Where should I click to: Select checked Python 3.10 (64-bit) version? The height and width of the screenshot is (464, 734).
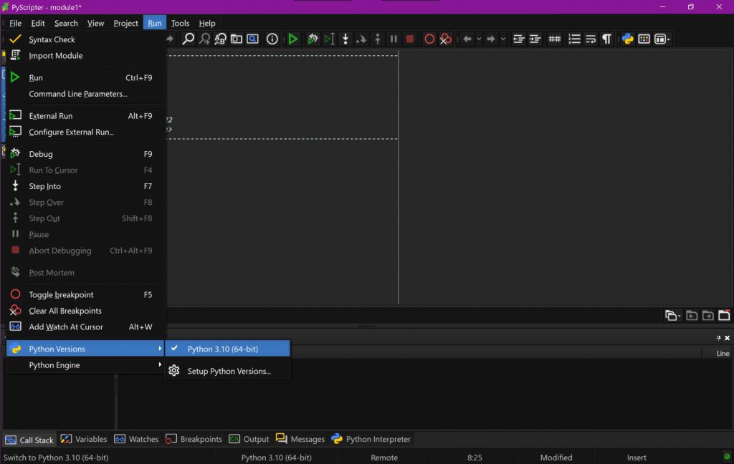227,349
